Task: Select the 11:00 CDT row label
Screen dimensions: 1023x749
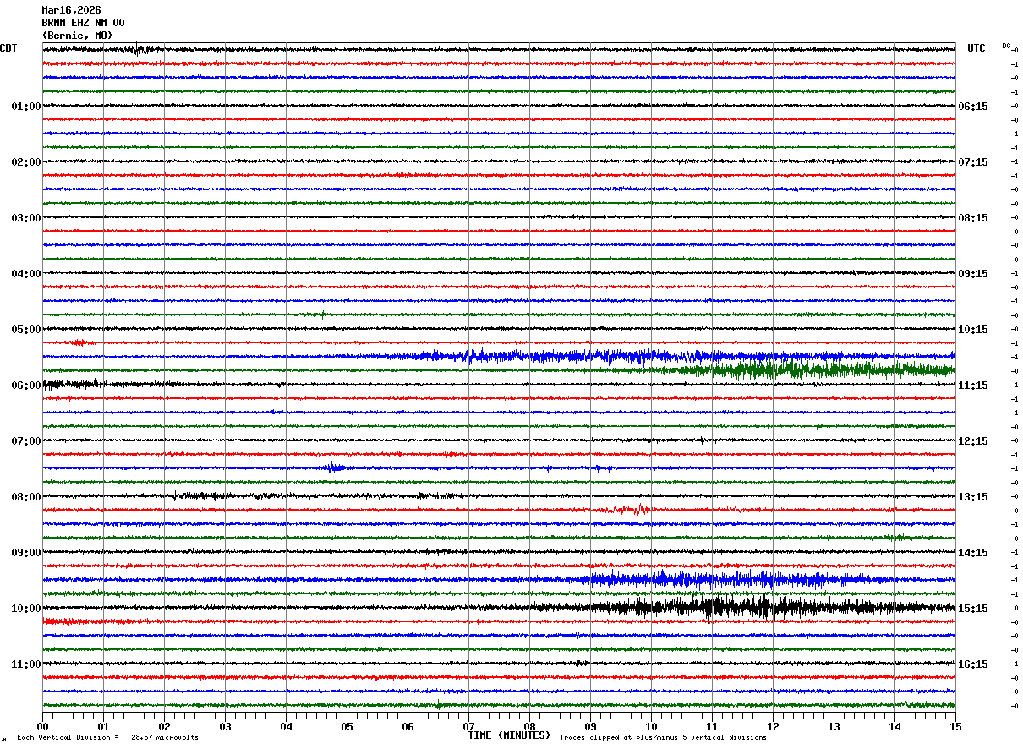Action: click(26, 664)
